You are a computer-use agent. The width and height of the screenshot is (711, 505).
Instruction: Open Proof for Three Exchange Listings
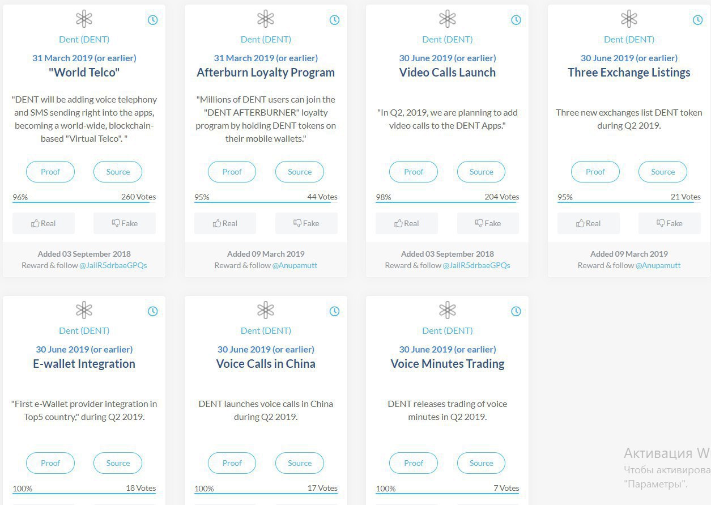tap(595, 172)
